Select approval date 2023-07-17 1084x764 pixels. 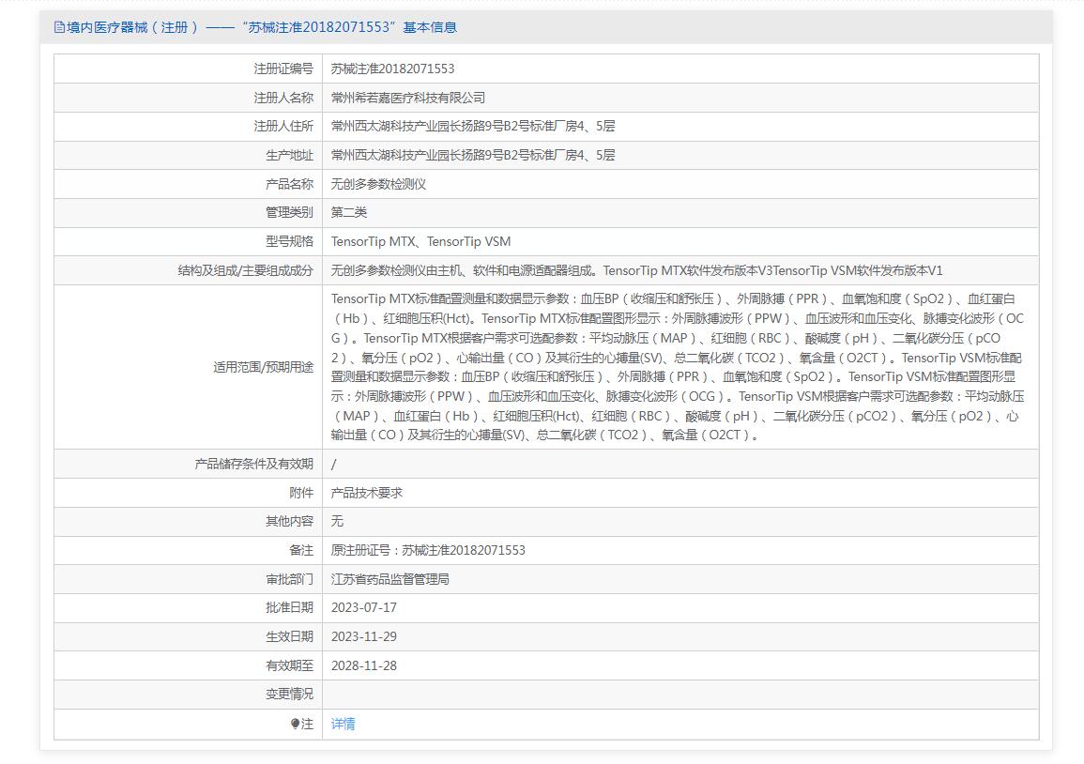click(x=364, y=608)
